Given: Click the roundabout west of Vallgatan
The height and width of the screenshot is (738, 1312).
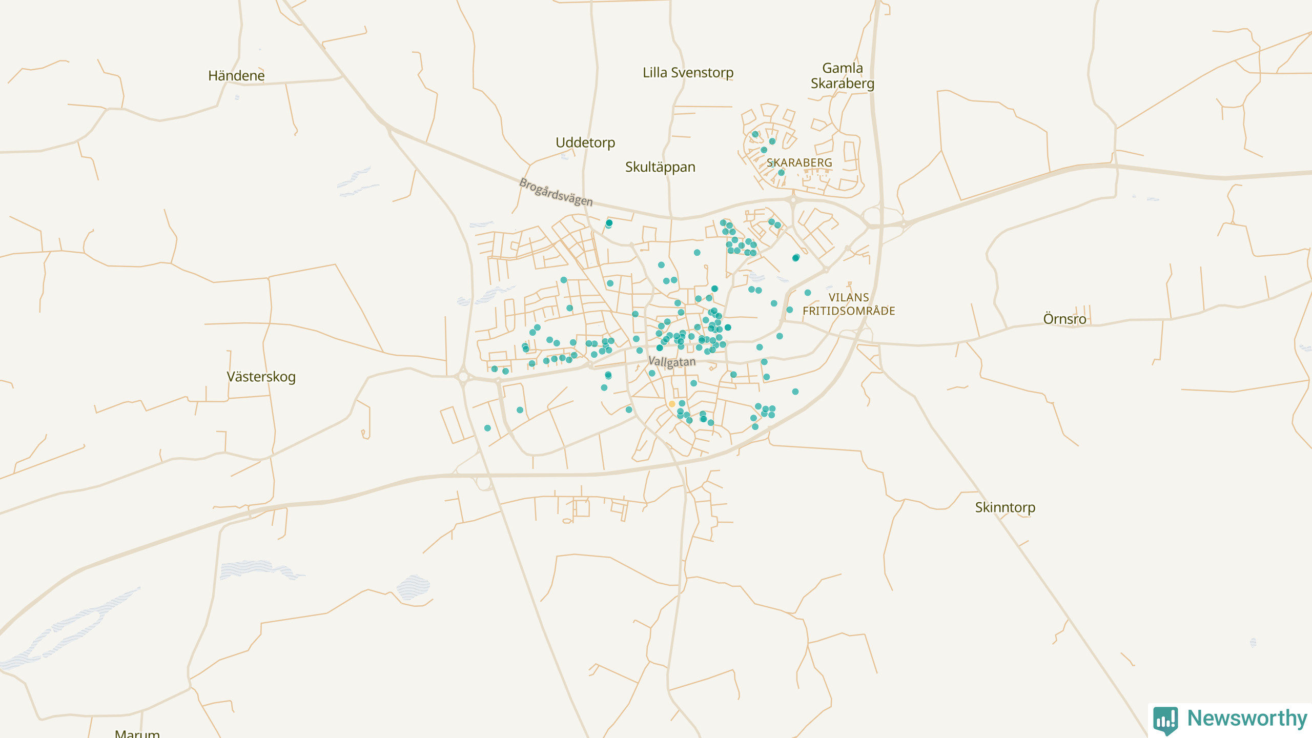Looking at the screenshot, I should click(x=463, y=377).
